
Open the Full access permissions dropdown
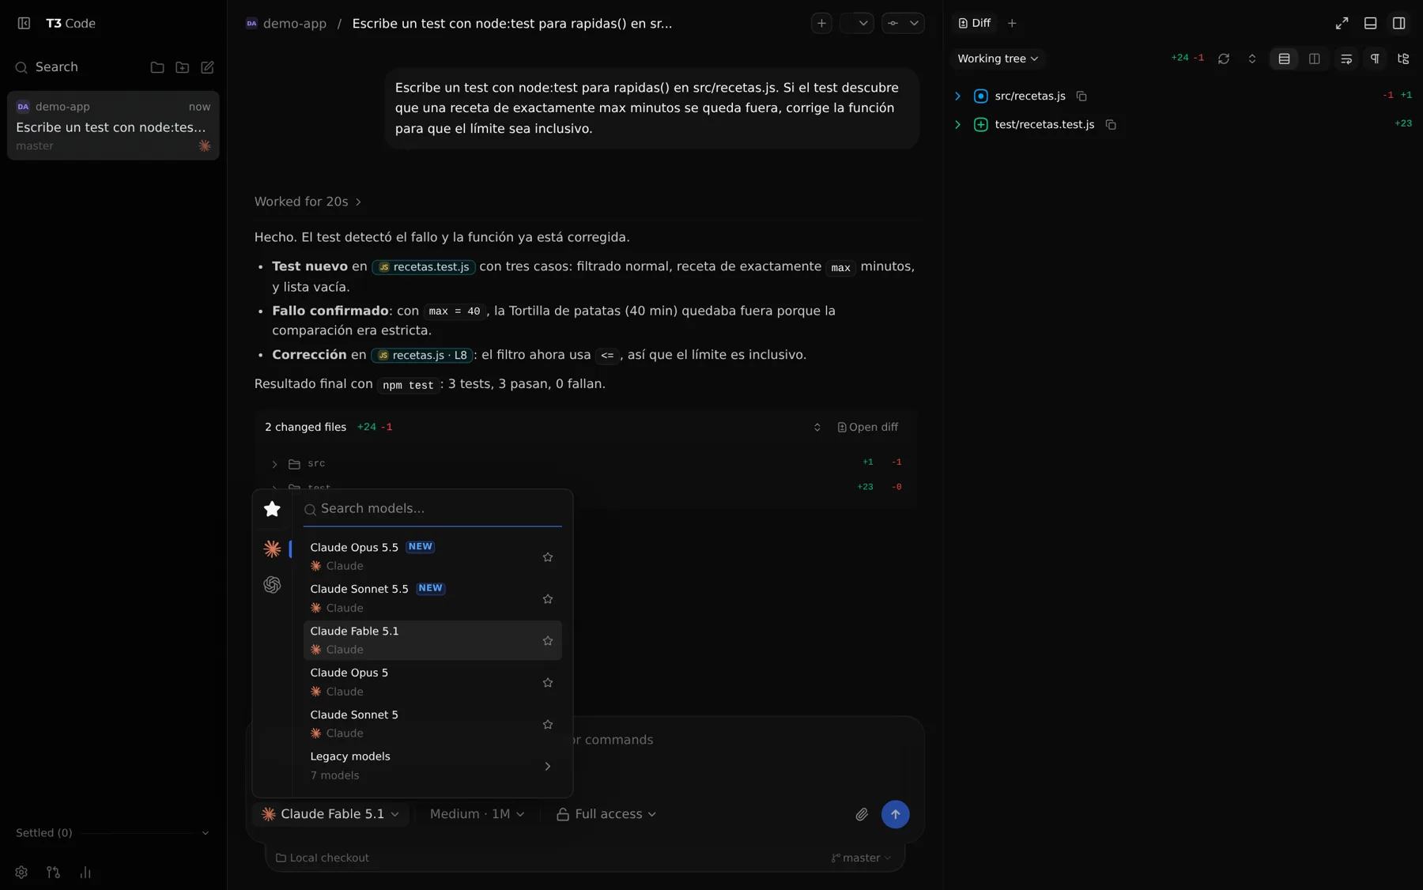pyautogui.click(x=606, y=814)
